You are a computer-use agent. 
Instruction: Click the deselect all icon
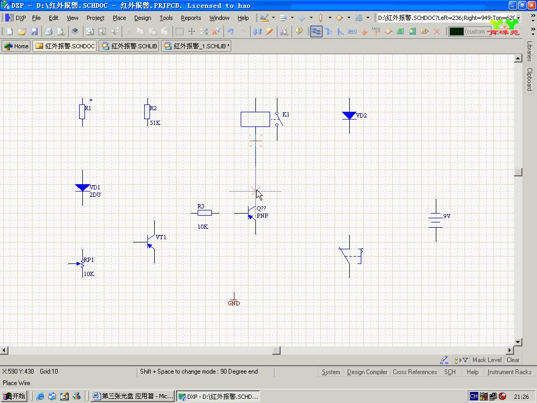(x=204, y=31)
